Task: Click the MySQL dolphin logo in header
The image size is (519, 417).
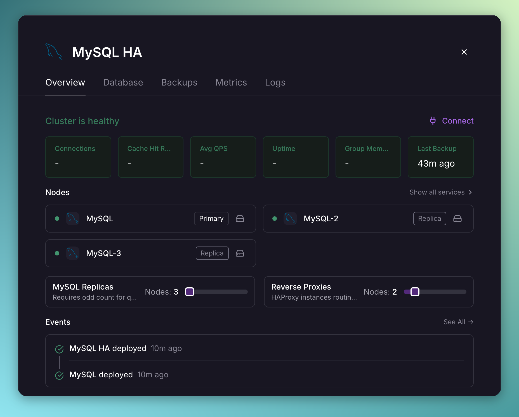Action: [54, 52]
